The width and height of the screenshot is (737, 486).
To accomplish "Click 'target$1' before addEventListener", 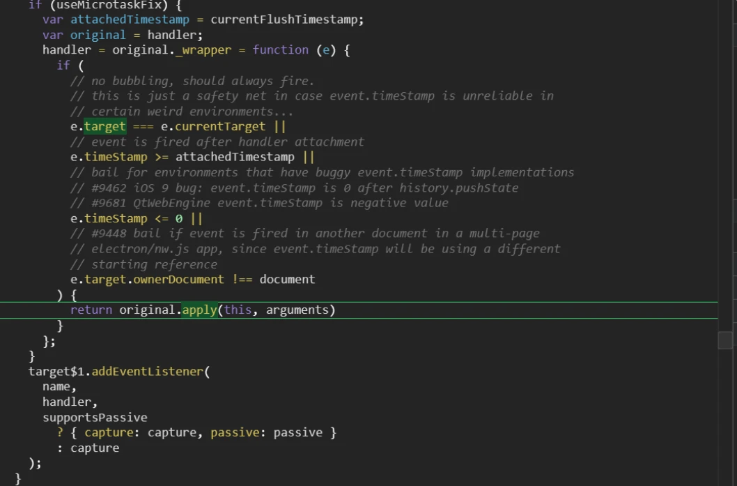I will (56, 372).
